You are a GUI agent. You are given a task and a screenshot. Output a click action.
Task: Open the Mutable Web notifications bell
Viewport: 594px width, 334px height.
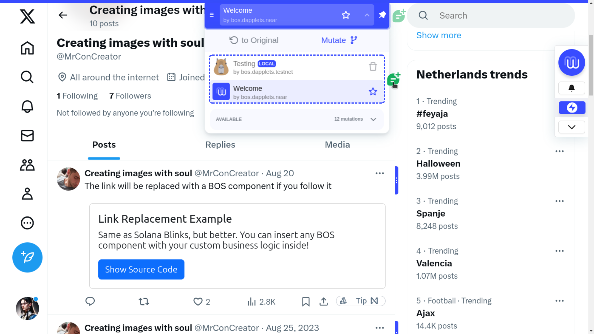(x=571, y=88)
